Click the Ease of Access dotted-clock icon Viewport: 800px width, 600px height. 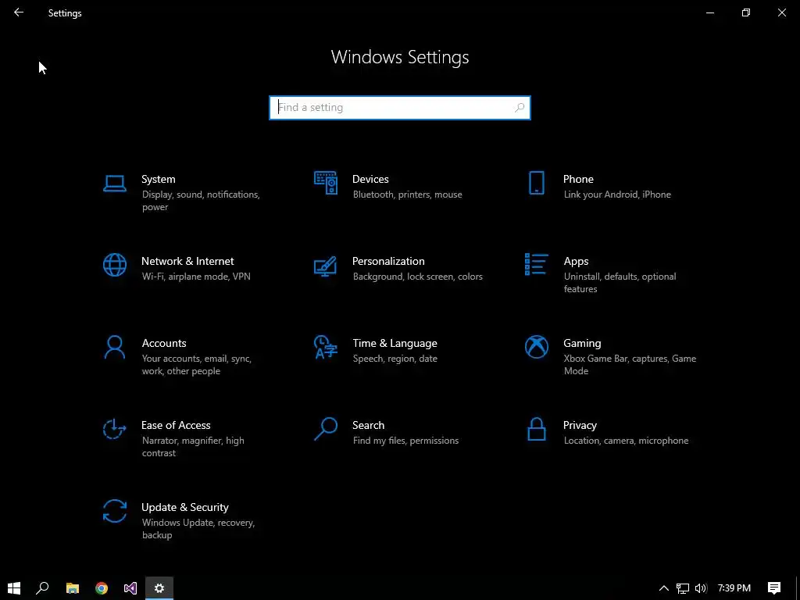click(x=114, y=429)
